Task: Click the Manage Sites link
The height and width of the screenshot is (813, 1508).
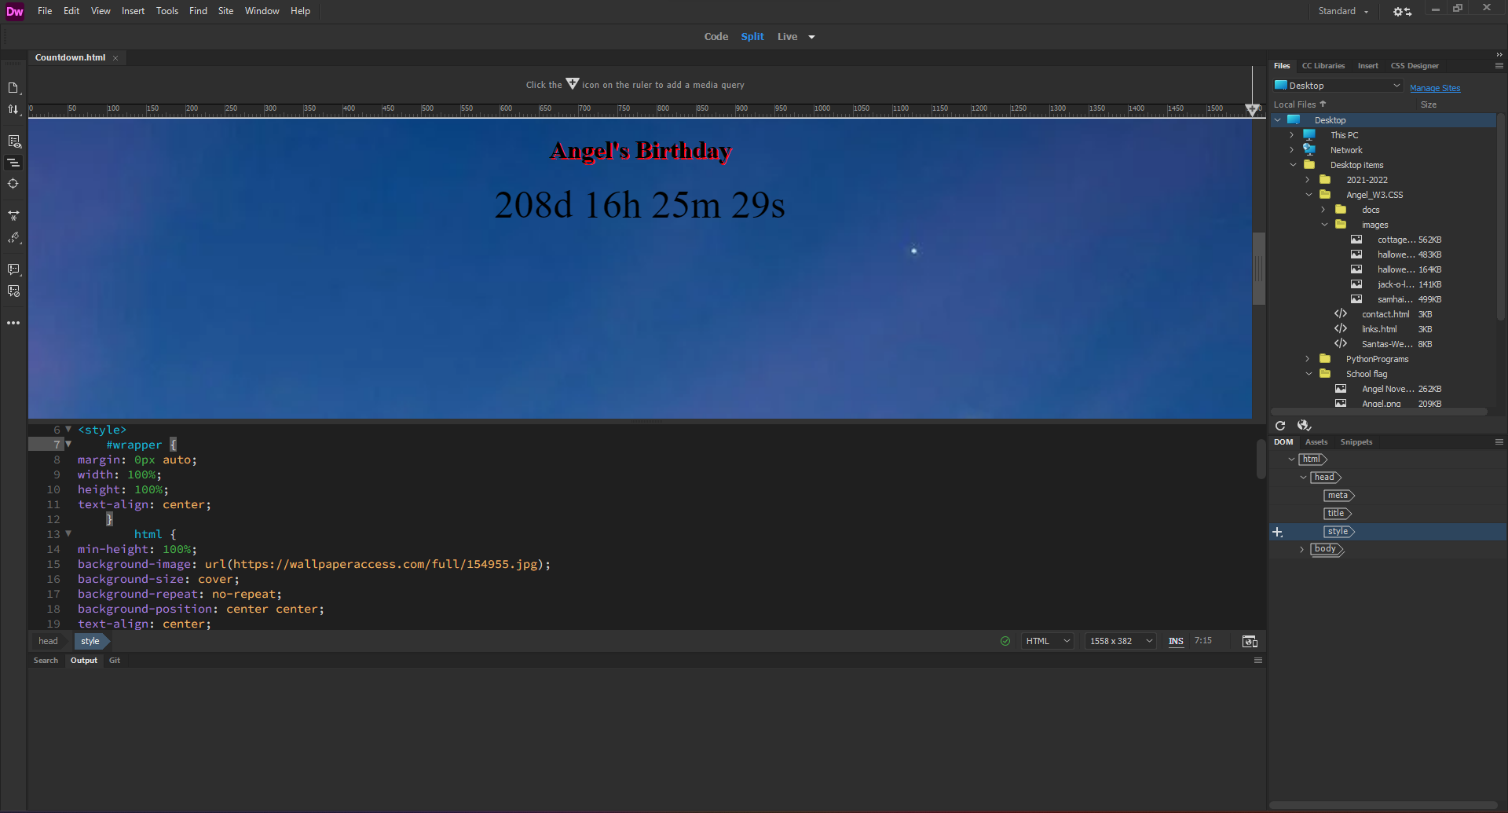Action: click(x=1435, y=88)
